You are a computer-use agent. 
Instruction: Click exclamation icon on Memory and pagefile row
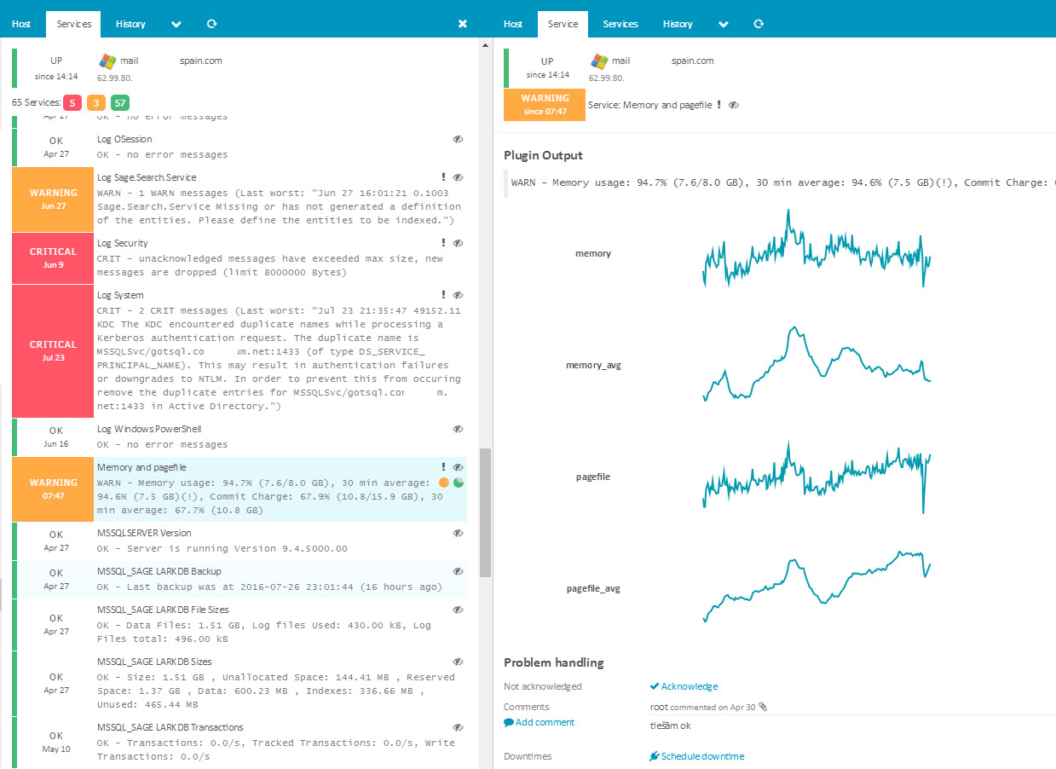[443, 467]
